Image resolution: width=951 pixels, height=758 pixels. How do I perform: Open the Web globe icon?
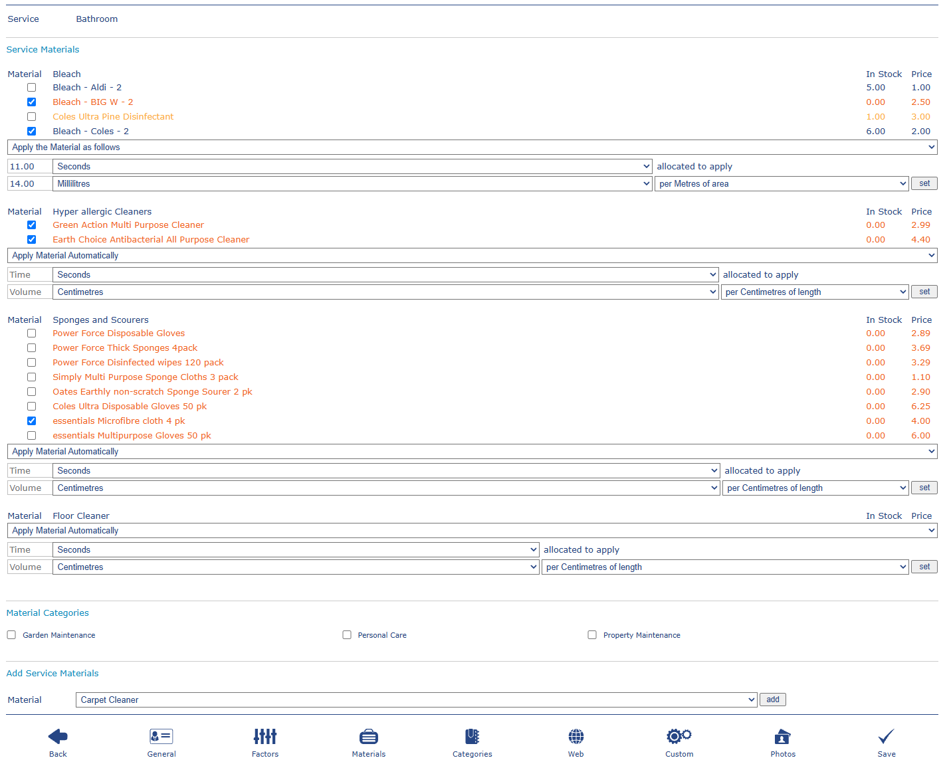(x=576, y=736)
